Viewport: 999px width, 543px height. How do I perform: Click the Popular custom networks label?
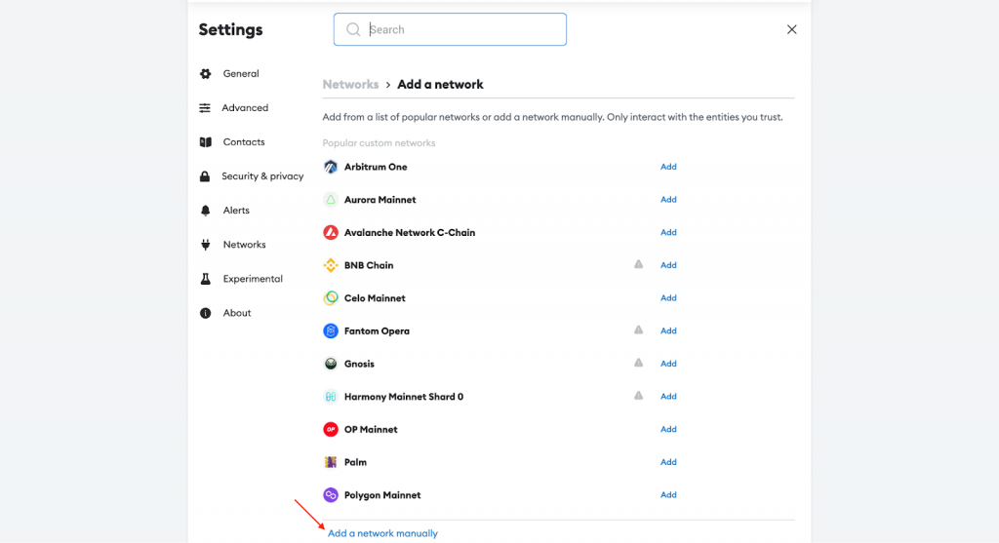pos(379,143)
